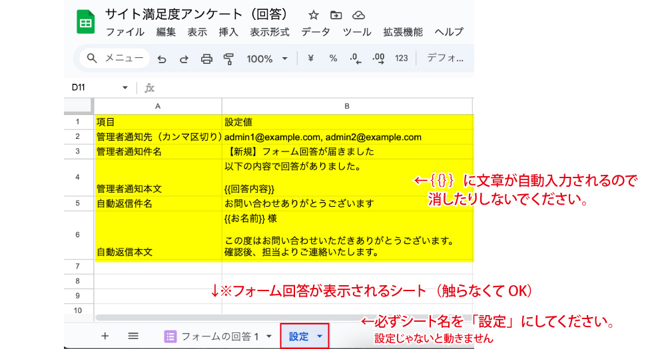Image resolution: width=666 pixels, height=349 pixels.
Task: Open the ファイル menu
Action: coord(125,32)
